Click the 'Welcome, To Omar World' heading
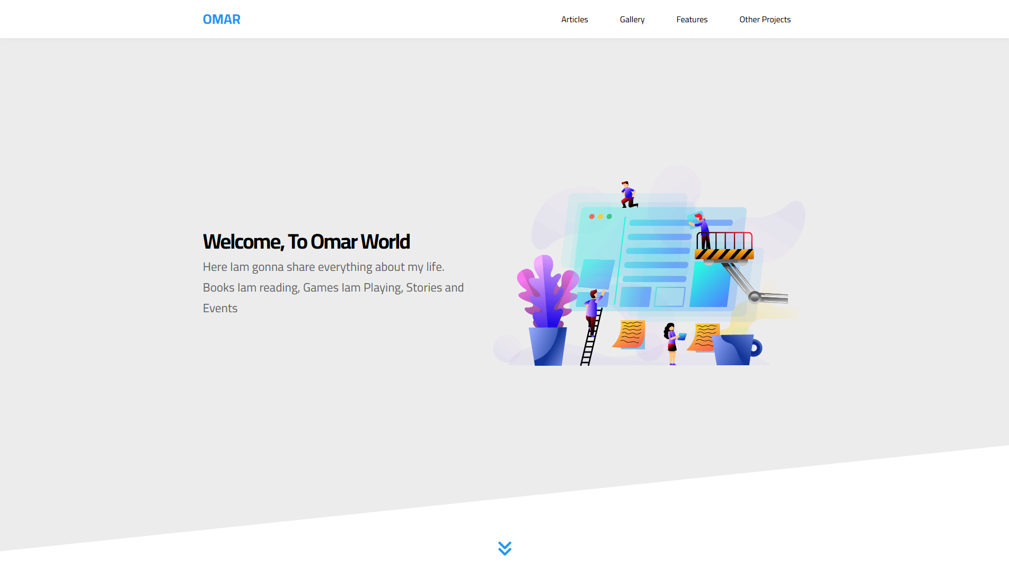Screen dimensions: 1009x572 click(306, 242)
